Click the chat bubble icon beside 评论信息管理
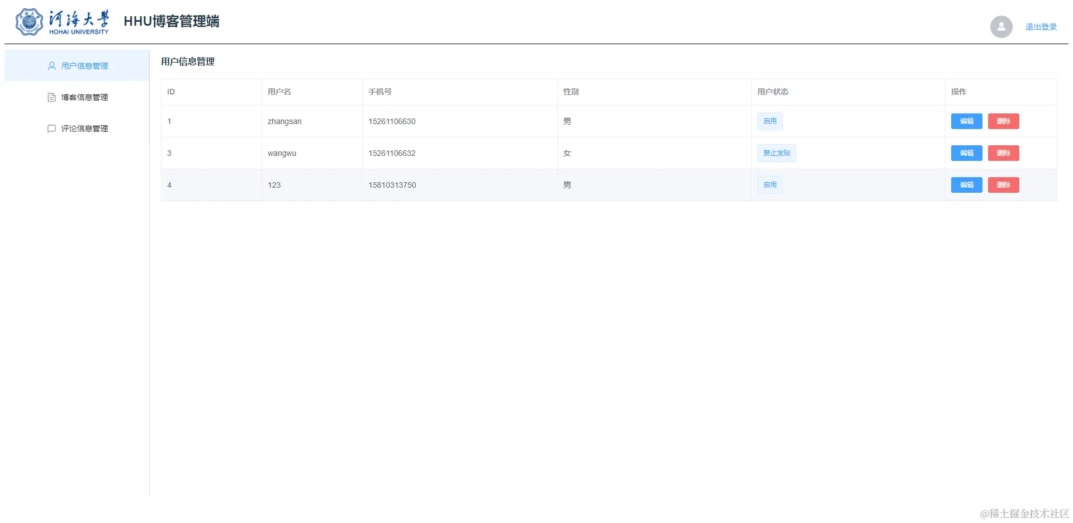 (x=52, y=129)
